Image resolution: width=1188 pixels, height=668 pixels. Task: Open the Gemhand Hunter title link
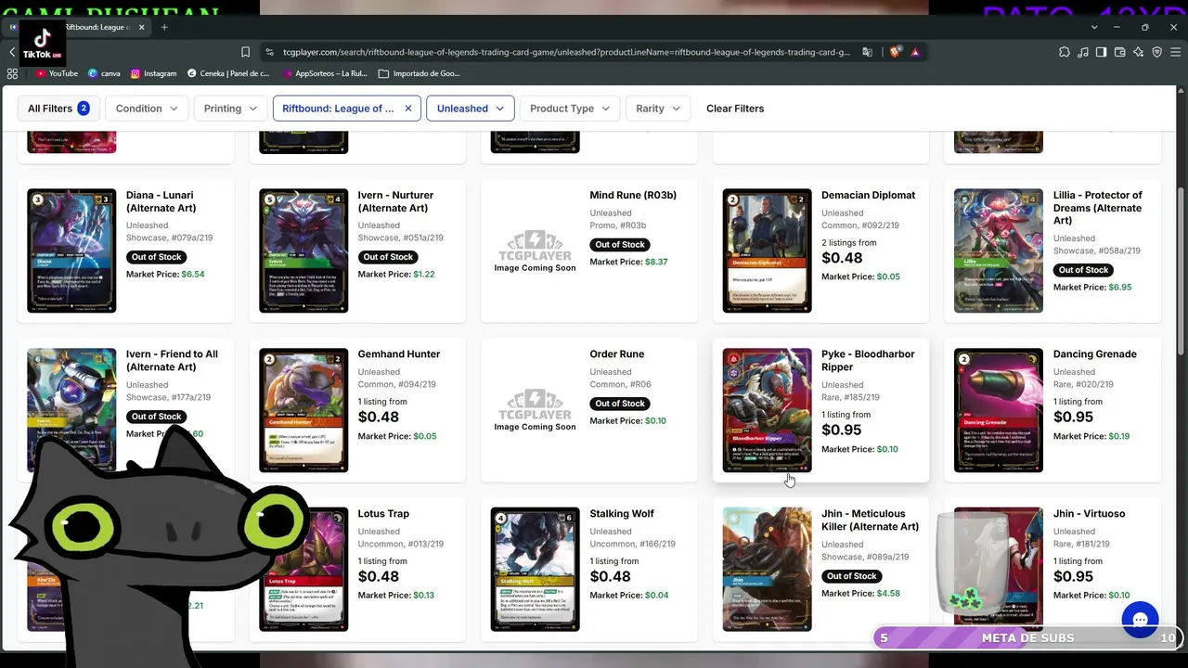coord(399,353)
